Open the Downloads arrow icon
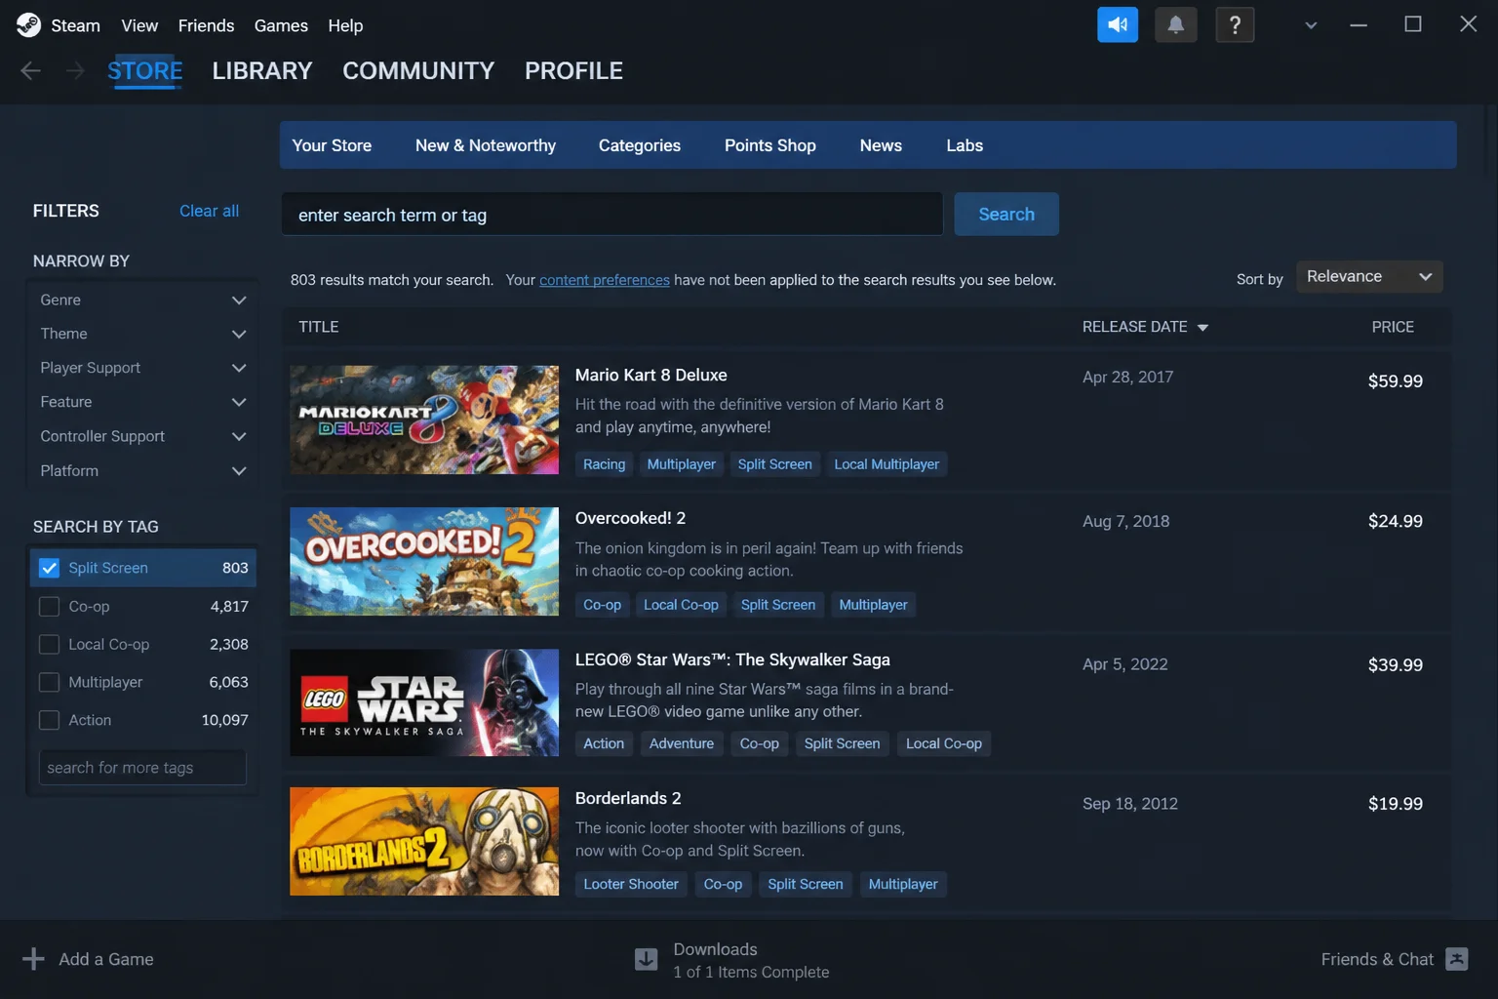1498x999 pixels. tap(646, 960)
